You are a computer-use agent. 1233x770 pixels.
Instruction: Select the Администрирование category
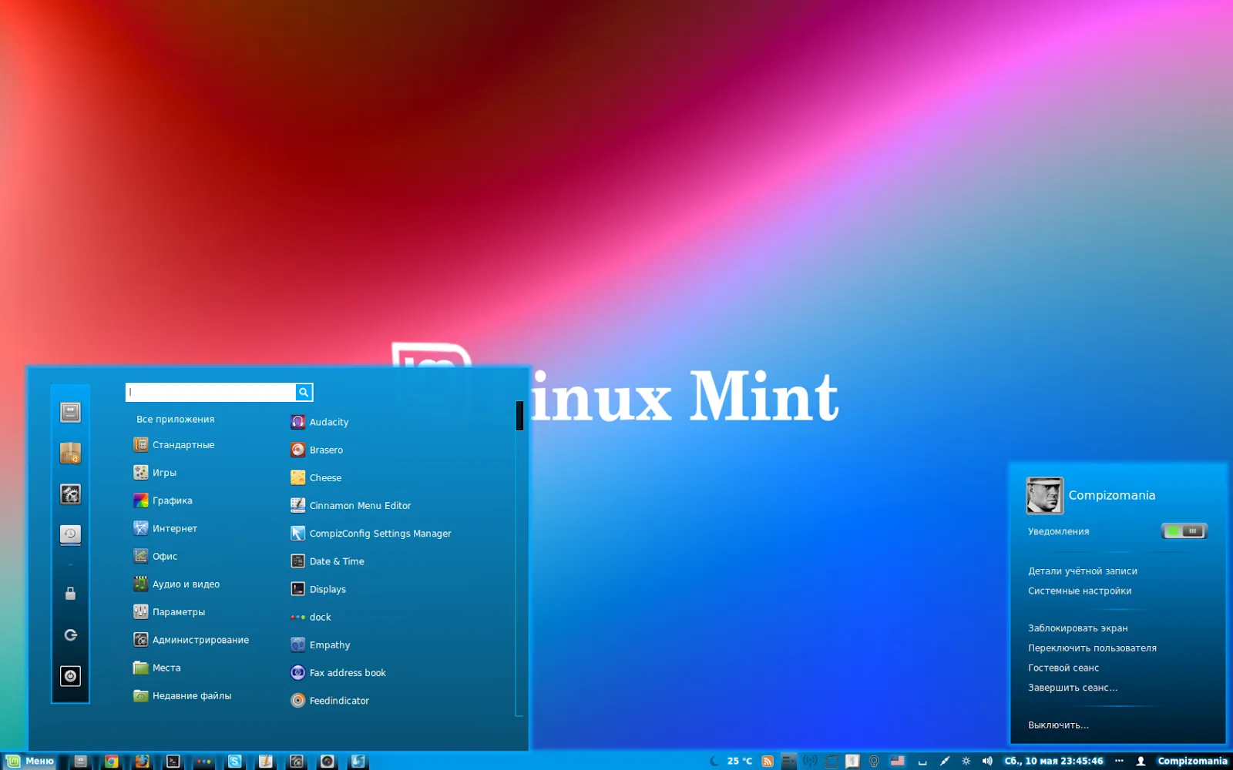pos(191,639)
